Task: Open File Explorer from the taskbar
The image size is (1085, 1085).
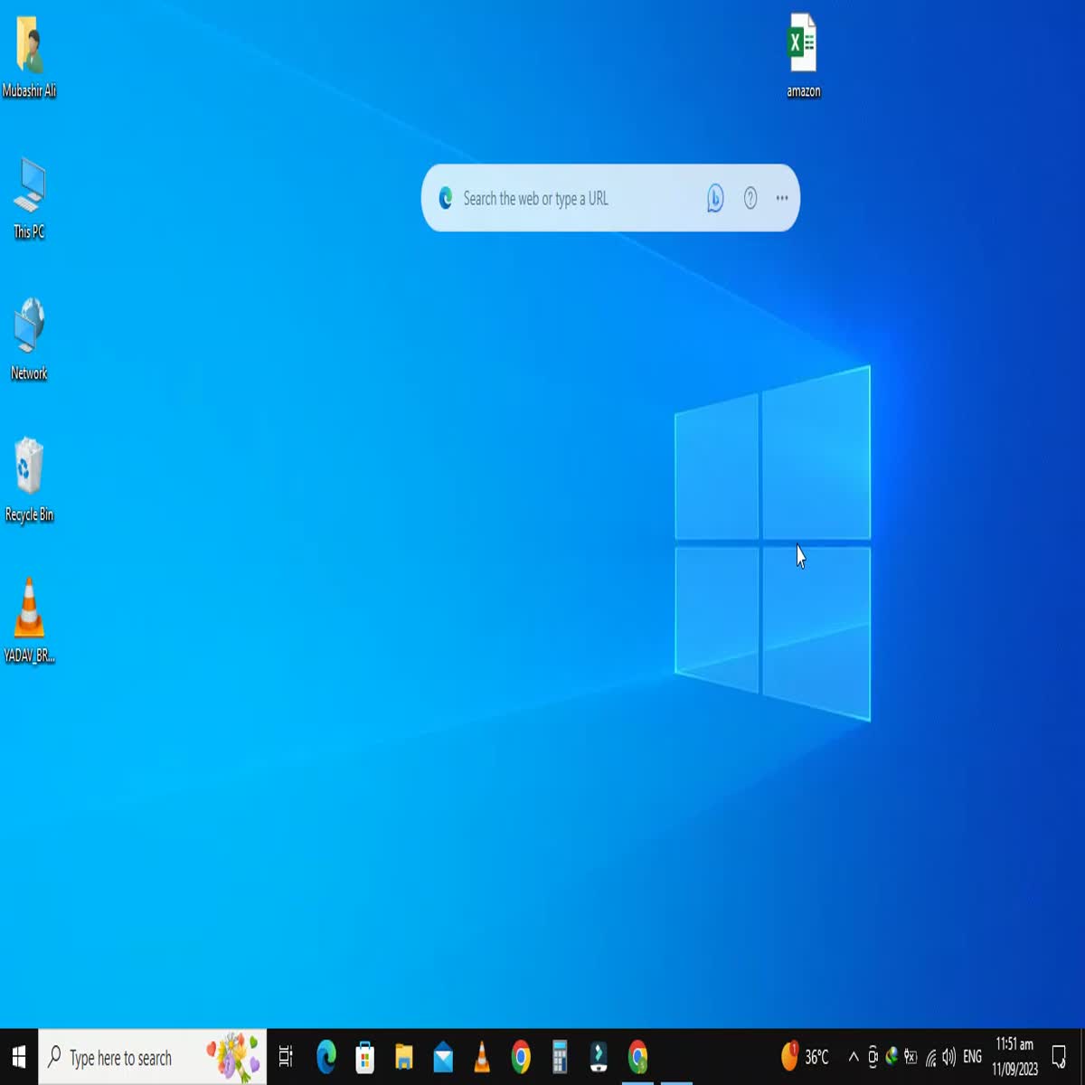Action: point(404,1057)
